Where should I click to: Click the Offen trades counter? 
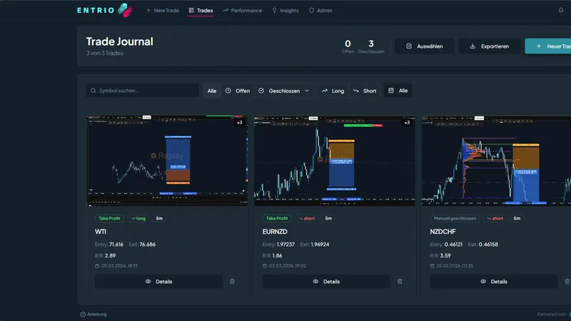(x=348, y=46)
